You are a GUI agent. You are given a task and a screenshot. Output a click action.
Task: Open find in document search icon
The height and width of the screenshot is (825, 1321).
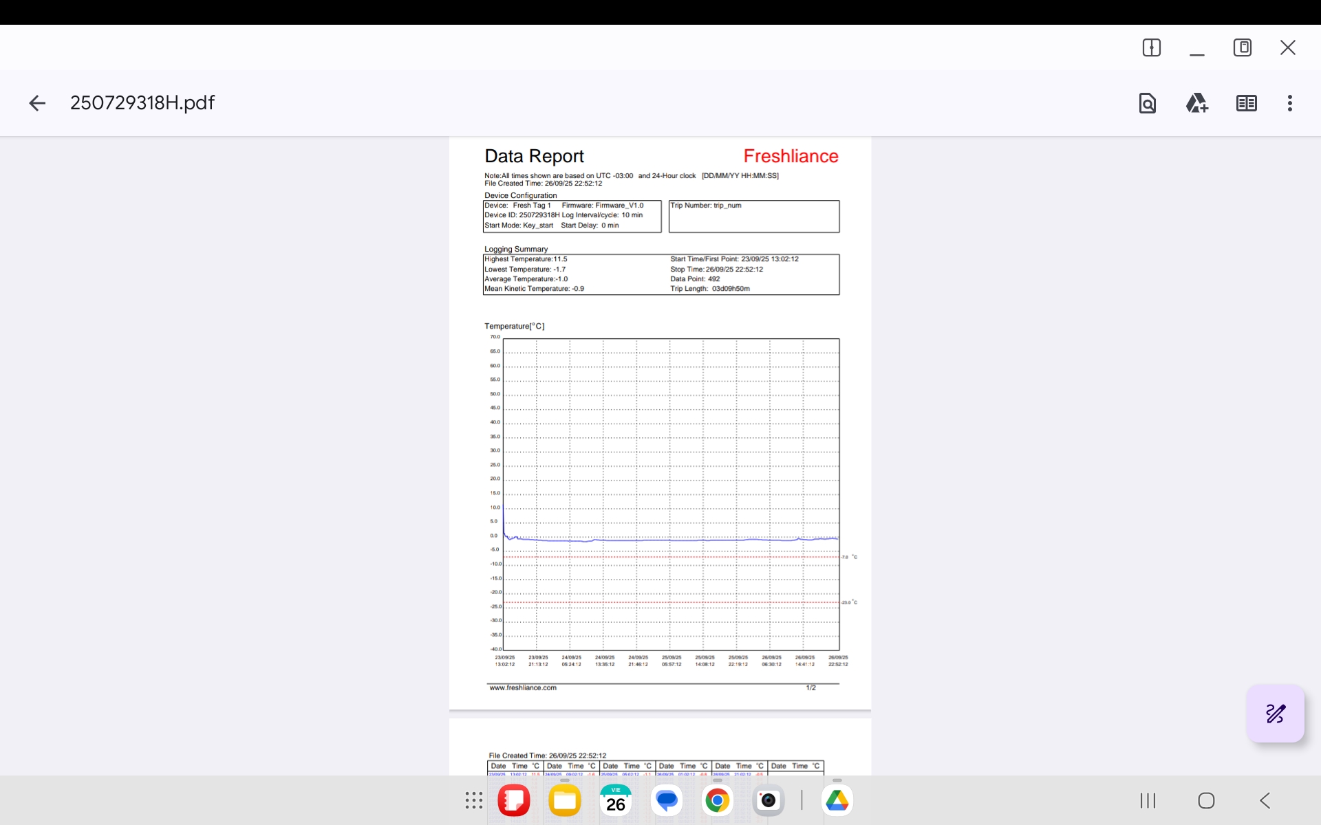(x=1147, y=103)
